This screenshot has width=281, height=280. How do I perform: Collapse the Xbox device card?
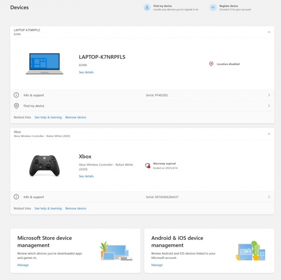point(269,134)
